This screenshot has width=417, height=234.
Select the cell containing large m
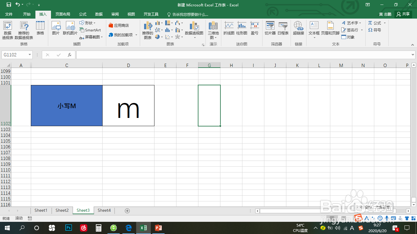pyautogui.click(x=128, y=106)
